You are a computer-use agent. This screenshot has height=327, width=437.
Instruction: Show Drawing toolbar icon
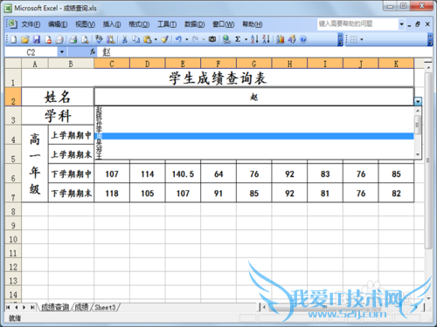point(292,39)
